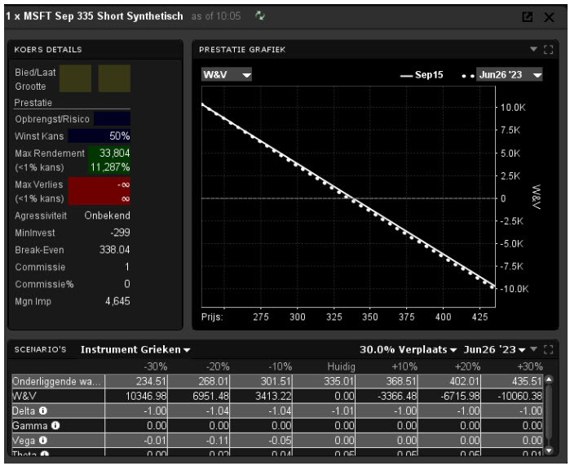The image size is (570, 466).
Task: Click the Commissie value 1
Action: (127, 267)
